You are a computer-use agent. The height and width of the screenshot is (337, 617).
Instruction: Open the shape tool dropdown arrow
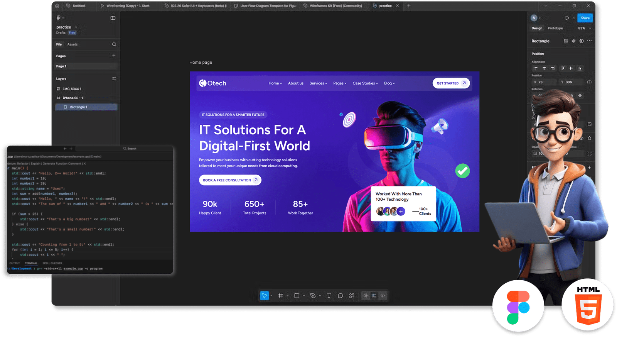tap(304, 296)
